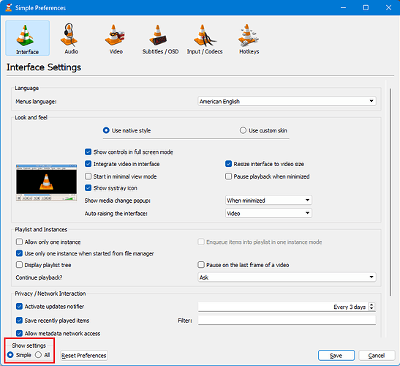400x366 pixels.
Task: Increase the update interval stepper
Action: (x=372, y=305)
